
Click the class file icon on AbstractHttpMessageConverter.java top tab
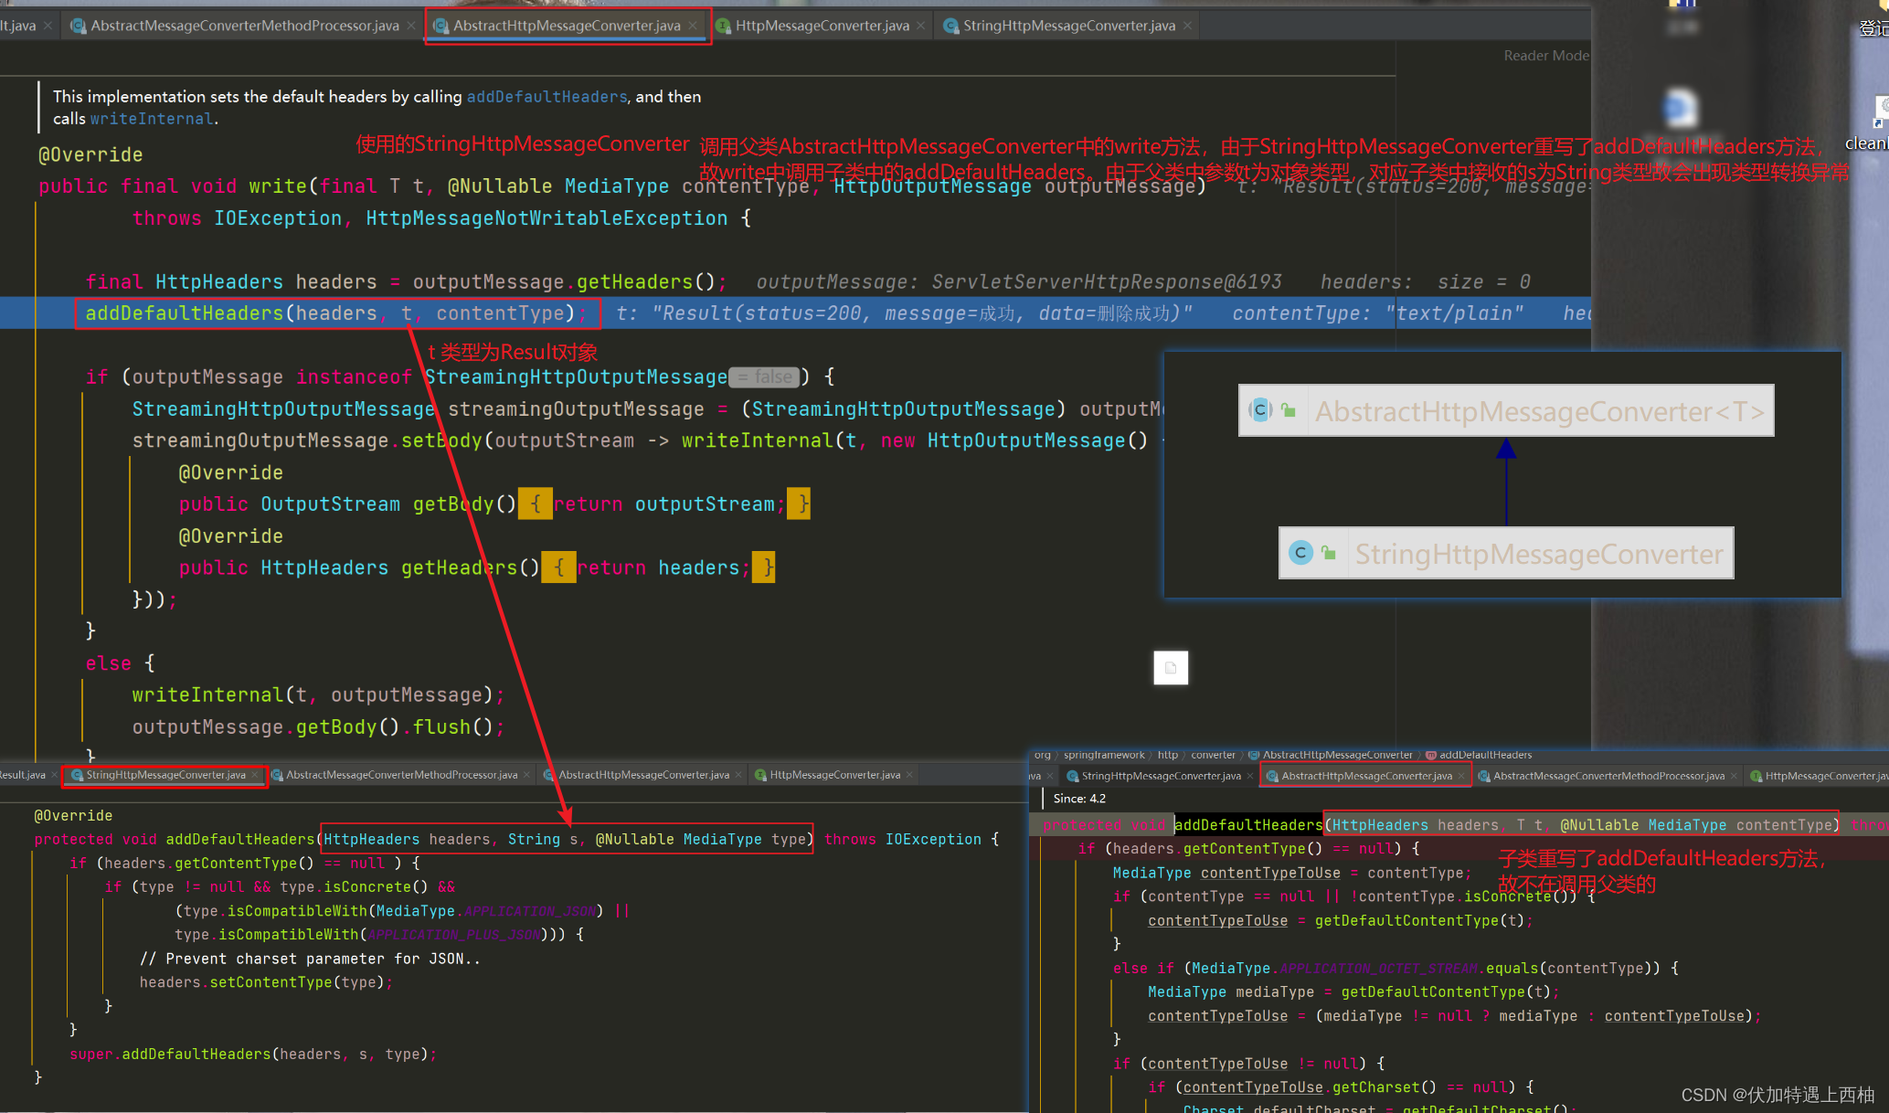click(441, 26)
